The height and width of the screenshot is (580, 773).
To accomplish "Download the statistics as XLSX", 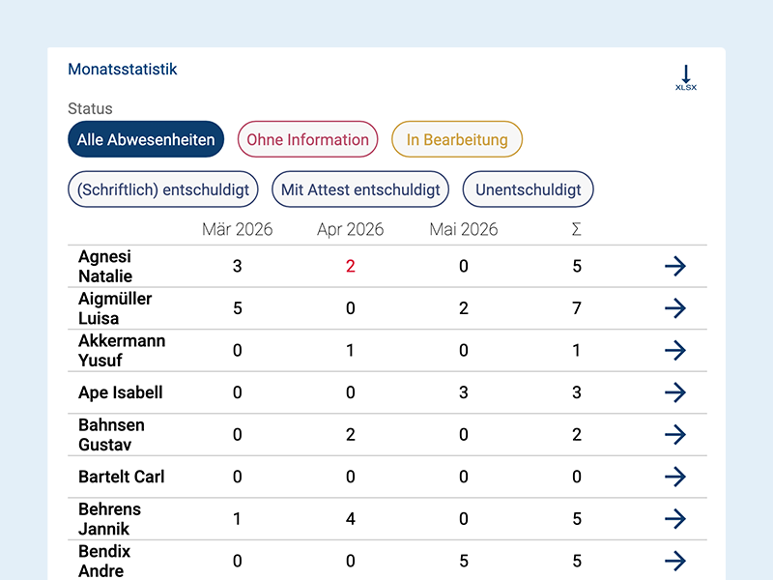I will tap(686, 78).
